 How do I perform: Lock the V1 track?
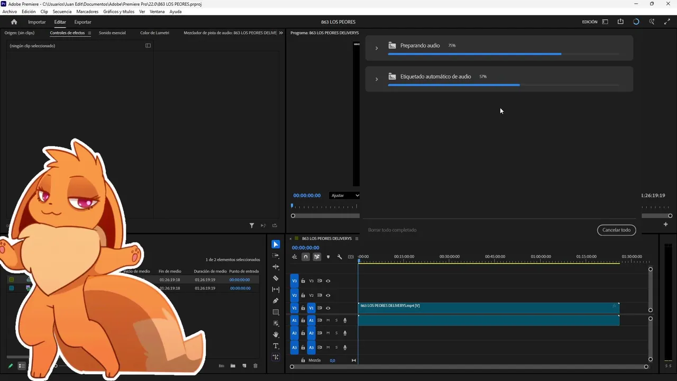(x=303, y=308)
